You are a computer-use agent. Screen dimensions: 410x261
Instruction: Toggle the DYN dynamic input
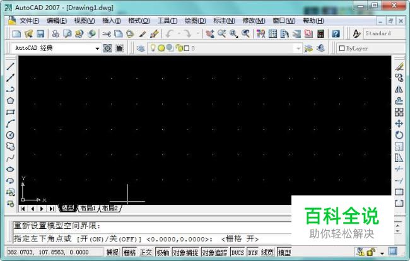253,252
